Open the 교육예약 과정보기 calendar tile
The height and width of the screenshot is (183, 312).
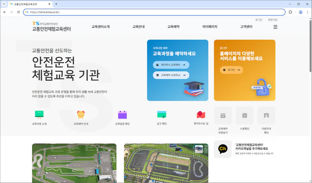click(223, 115)
